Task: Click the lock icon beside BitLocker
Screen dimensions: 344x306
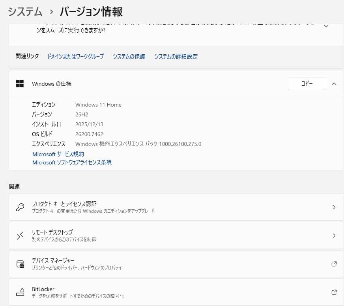Action: pos(21,292)
